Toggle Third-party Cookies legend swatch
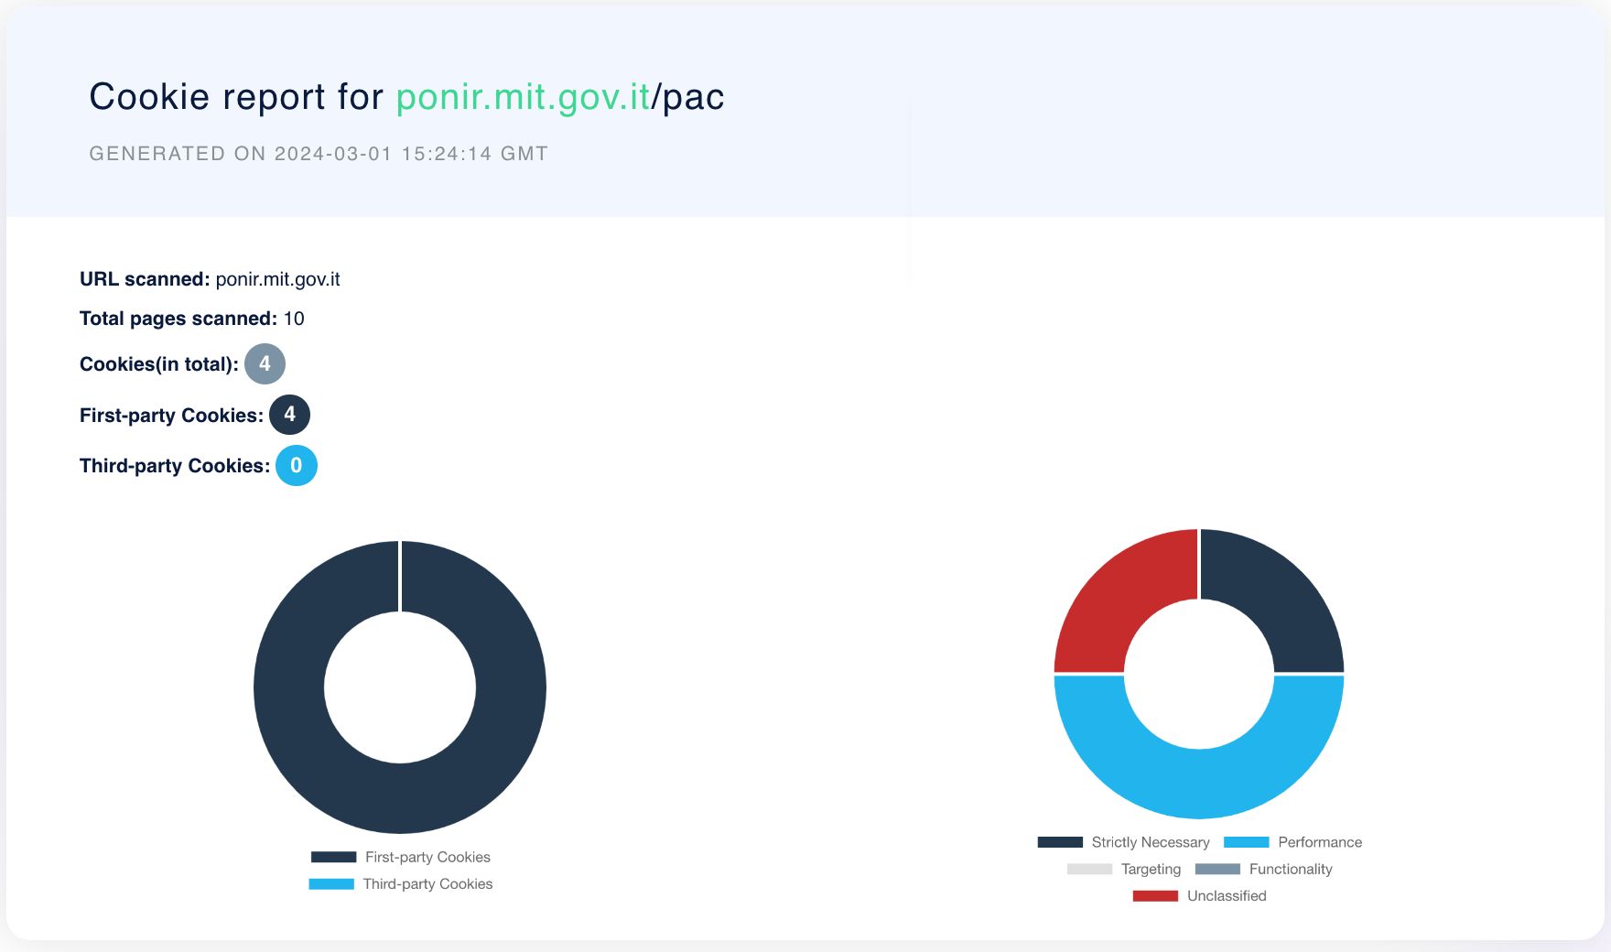This screenshot has height=952, width=1611. 331,884
